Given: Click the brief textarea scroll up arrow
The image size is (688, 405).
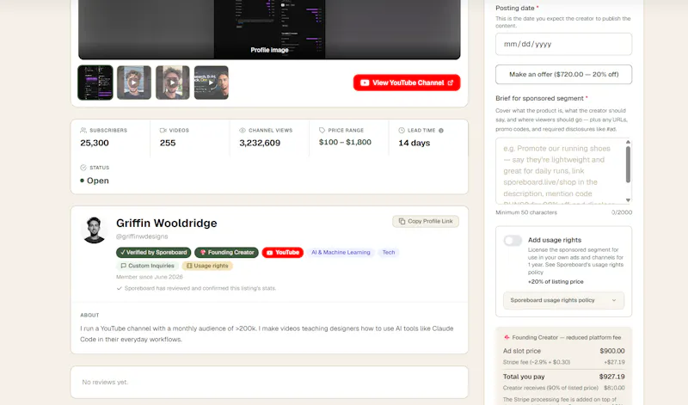Looking at the screenshot, I should (628, 142).
